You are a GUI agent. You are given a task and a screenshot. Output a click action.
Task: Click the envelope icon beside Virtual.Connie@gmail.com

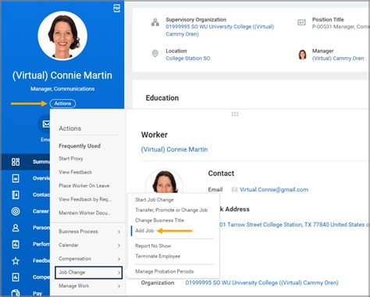point(234,190)
